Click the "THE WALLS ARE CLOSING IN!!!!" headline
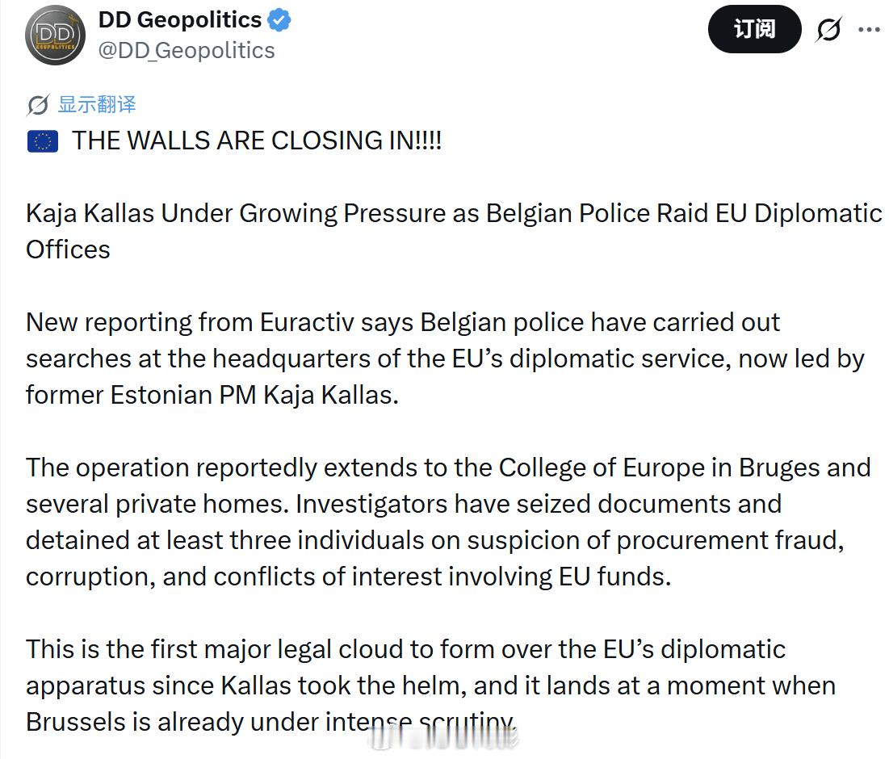 [x=257, y=140]
